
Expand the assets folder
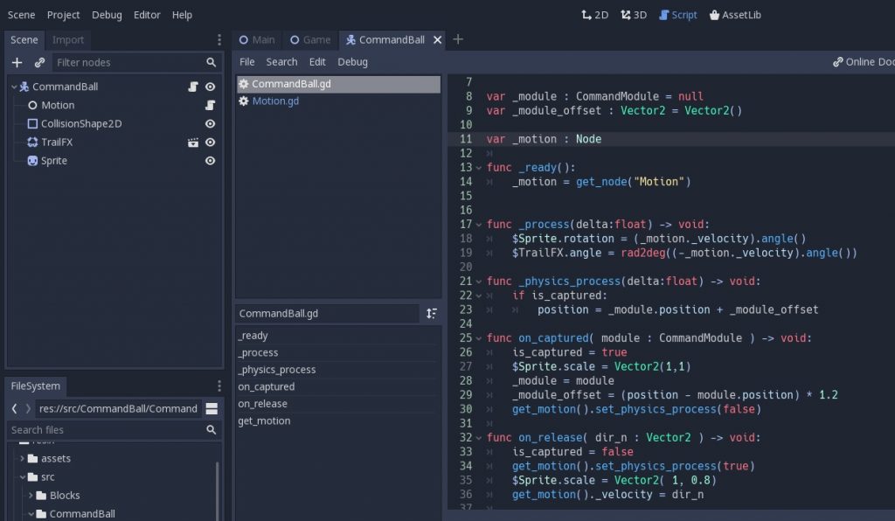pos(22,458)
